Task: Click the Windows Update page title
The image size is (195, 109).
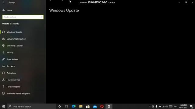Action: pyautogui.click(x=64, y=10)
